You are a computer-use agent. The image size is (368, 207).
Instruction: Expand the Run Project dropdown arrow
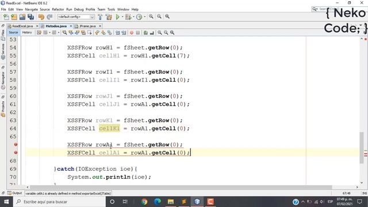coord(122,17)
